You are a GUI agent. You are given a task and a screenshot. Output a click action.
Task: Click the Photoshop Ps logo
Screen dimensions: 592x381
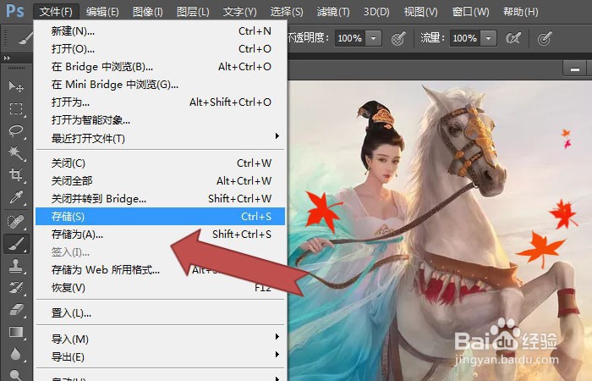(15, 10)
